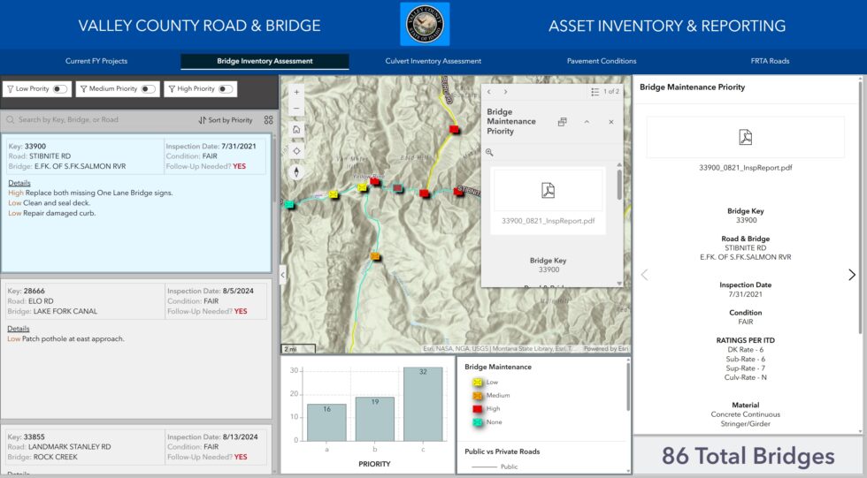Open 33900_0821_InspReport.pdf in map popup
The image size is (867, 478).
548,221
